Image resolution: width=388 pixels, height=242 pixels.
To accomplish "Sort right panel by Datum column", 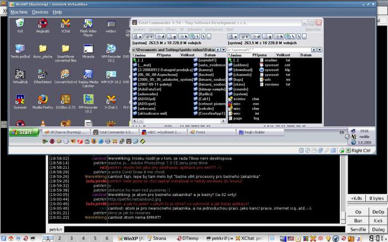I will [306, 55].
